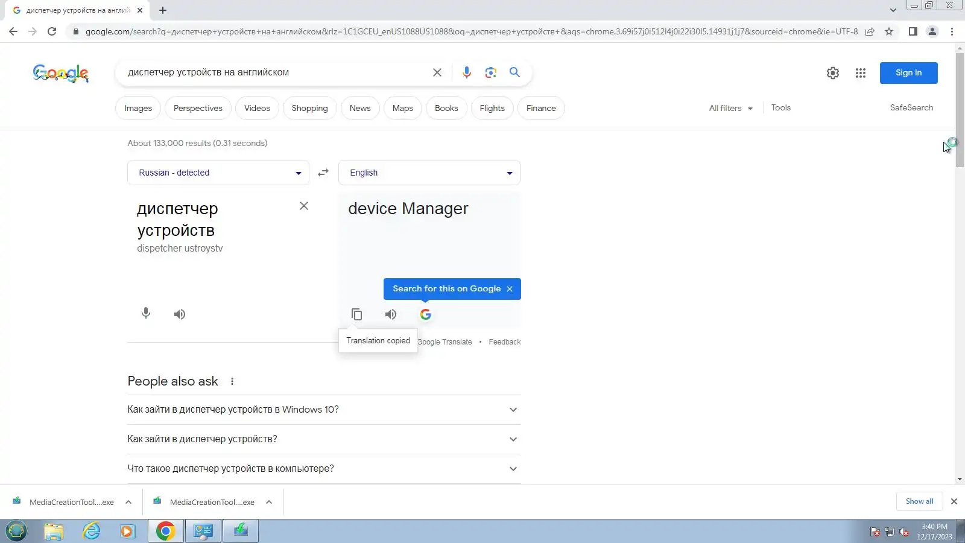The width and height of the screenshot is (965, 543).
Task: Open the English target language dropdown
Action: click(x=429, y=173)
